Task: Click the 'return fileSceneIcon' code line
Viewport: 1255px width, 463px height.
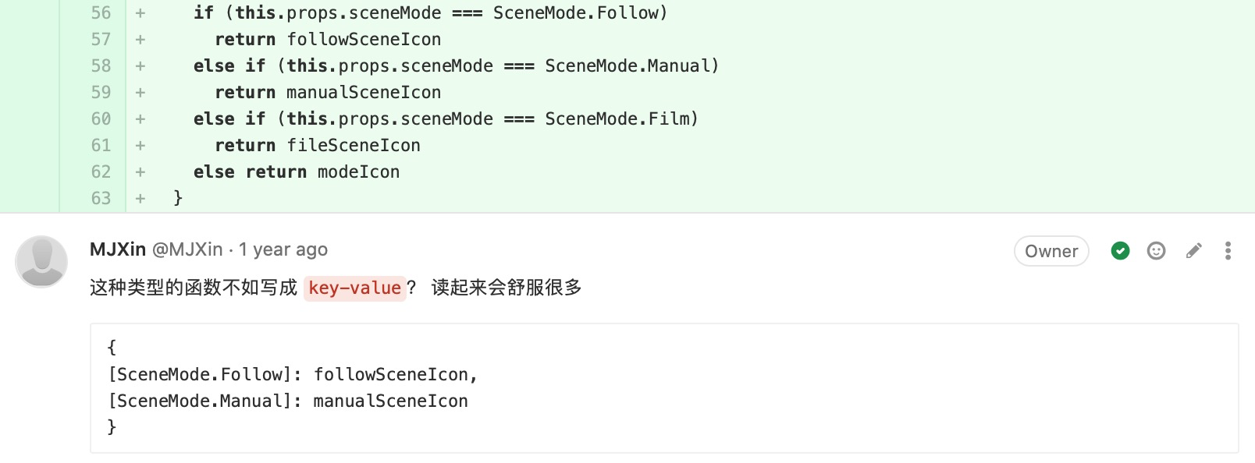Action: pyautogui.click(x=317, y=146)
